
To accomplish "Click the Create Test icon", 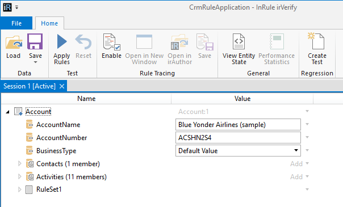I will point(316,41).
